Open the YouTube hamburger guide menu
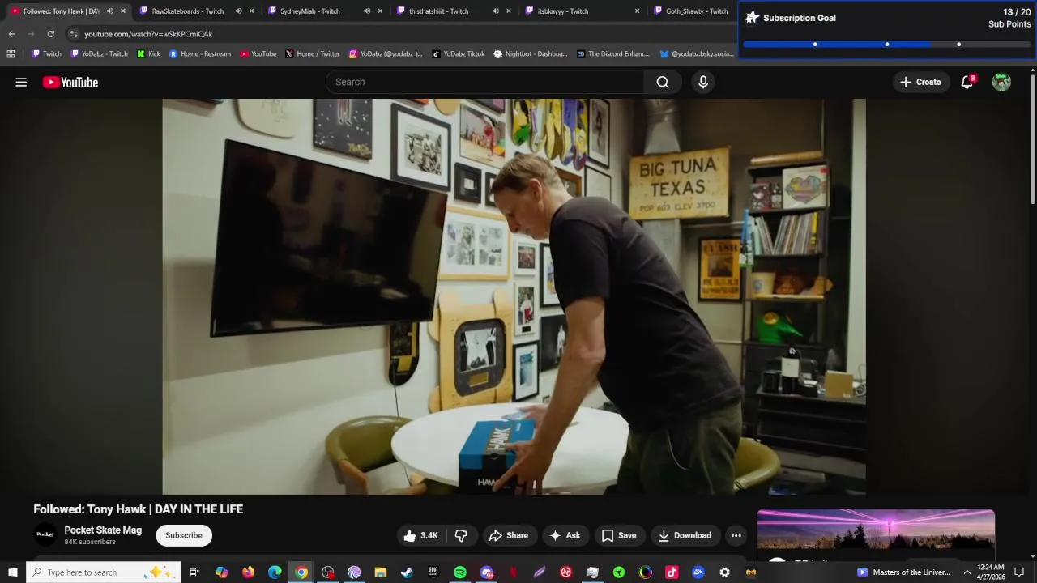1037x583 pixels. coord(21,82)
